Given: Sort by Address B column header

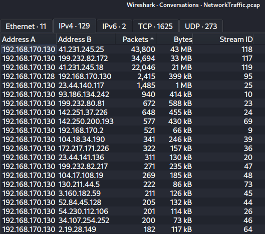Looking at the screenshot, I should click(x=86, y=39).
